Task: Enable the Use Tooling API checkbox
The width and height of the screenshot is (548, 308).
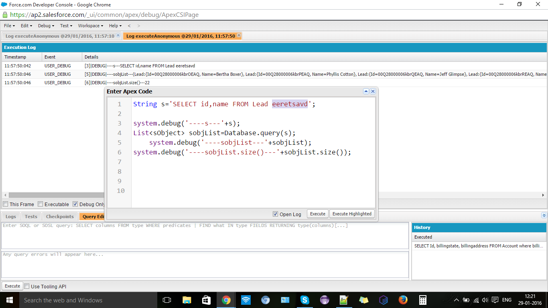Action: click(27, 286)
